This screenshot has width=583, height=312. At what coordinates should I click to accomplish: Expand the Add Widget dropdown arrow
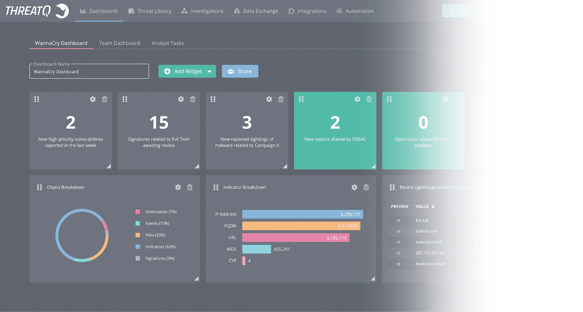point(210,71)
